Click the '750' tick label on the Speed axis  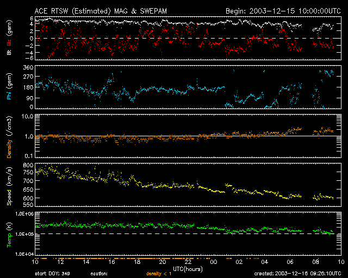pos(28,172)
